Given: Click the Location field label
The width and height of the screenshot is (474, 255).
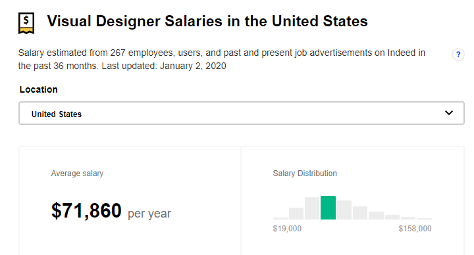Looking at the screenshot, I should click(38, 89).
